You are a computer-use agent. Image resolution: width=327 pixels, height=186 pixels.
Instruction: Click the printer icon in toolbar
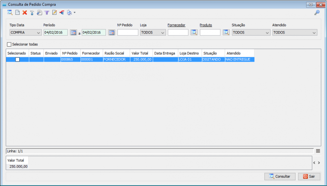[x=69, y=13]
